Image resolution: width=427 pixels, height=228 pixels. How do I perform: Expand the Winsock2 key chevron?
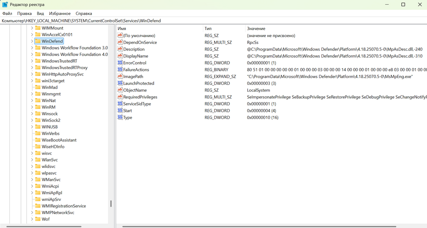click(x=32, y=121)
